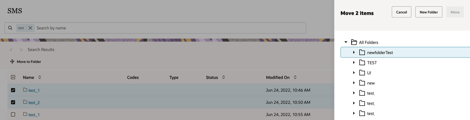Click the search magnifier icon

pyautogui.click(x=10, y=28)
